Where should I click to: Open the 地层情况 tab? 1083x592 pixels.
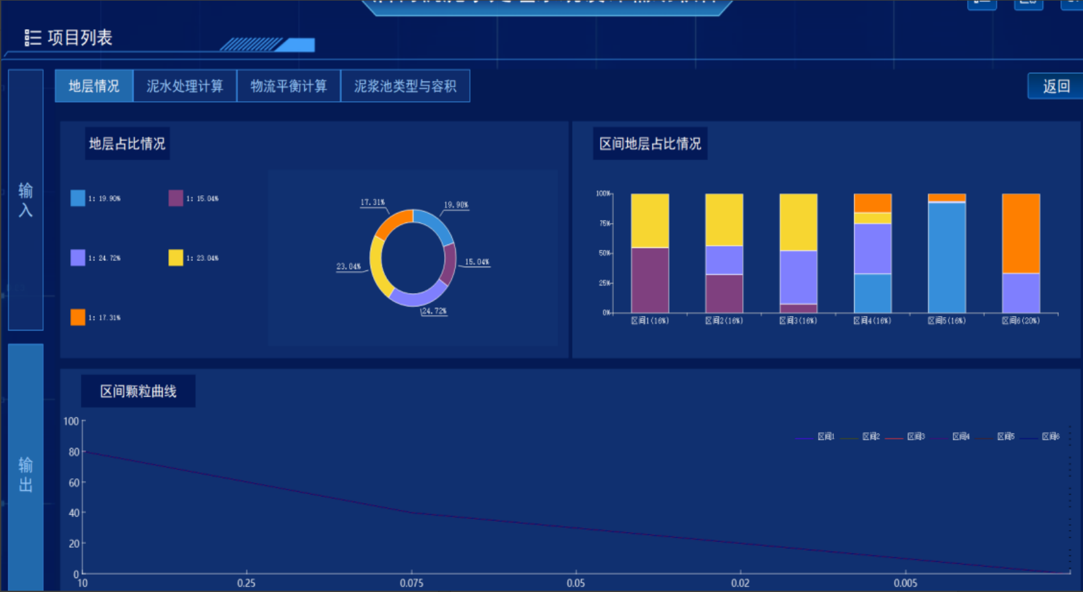94,86
